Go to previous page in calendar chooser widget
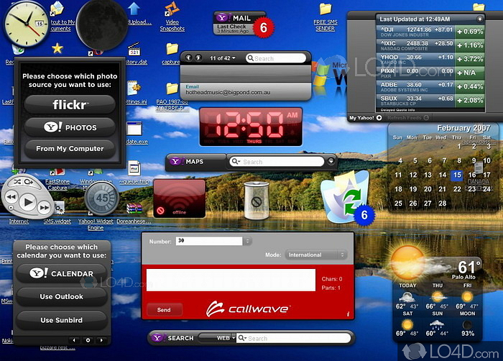 tap(74, 340)
